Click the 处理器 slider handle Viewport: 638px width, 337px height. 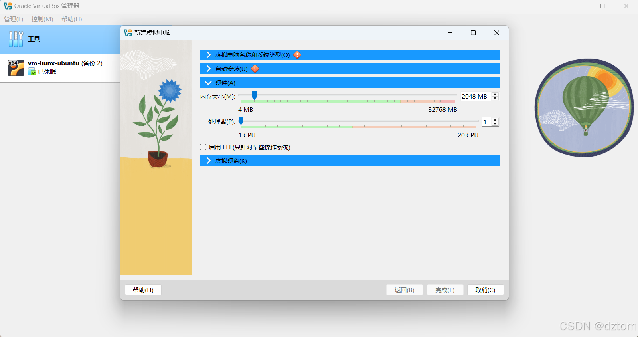(241, 121)
